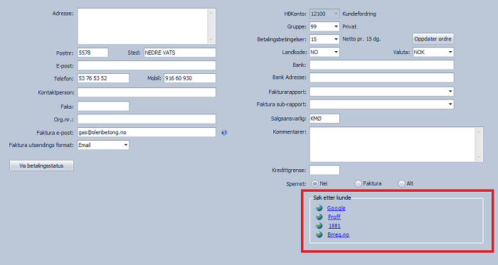The height and width of the screenshot is (265, 498).
Task: Click the Vis betalingsstatus button
Action: coord(41,166)
